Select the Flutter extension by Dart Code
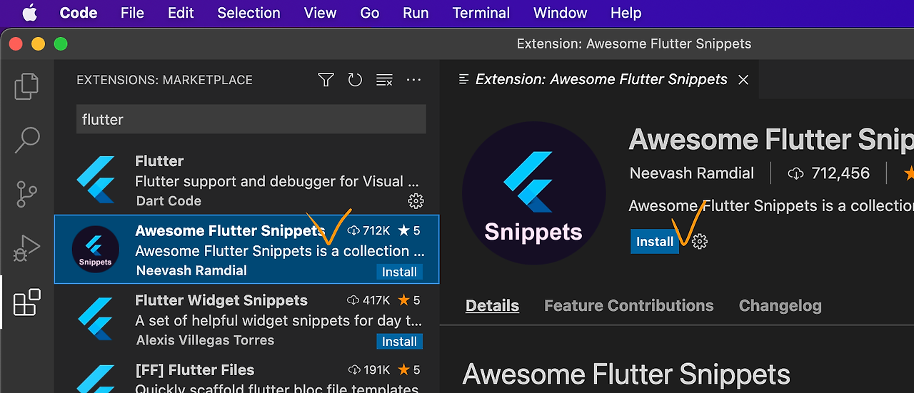The width and height of the screenshot is (914, 393). pos(246,180)
